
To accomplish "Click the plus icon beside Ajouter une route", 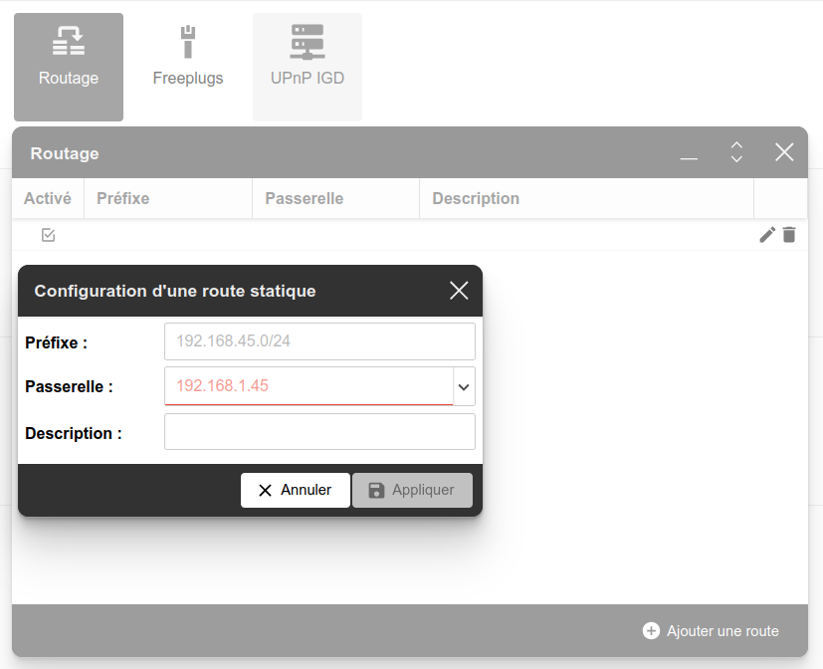I will pos(652,630).
